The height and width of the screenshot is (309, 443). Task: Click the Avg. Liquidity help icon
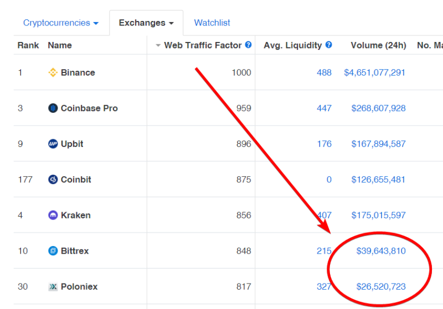point(328,45)
